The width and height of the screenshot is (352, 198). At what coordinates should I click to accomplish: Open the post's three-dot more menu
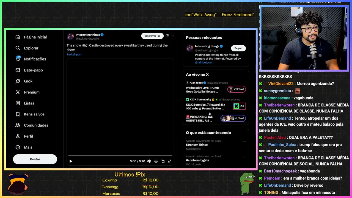pyautogui.click(x=172, y=36)
